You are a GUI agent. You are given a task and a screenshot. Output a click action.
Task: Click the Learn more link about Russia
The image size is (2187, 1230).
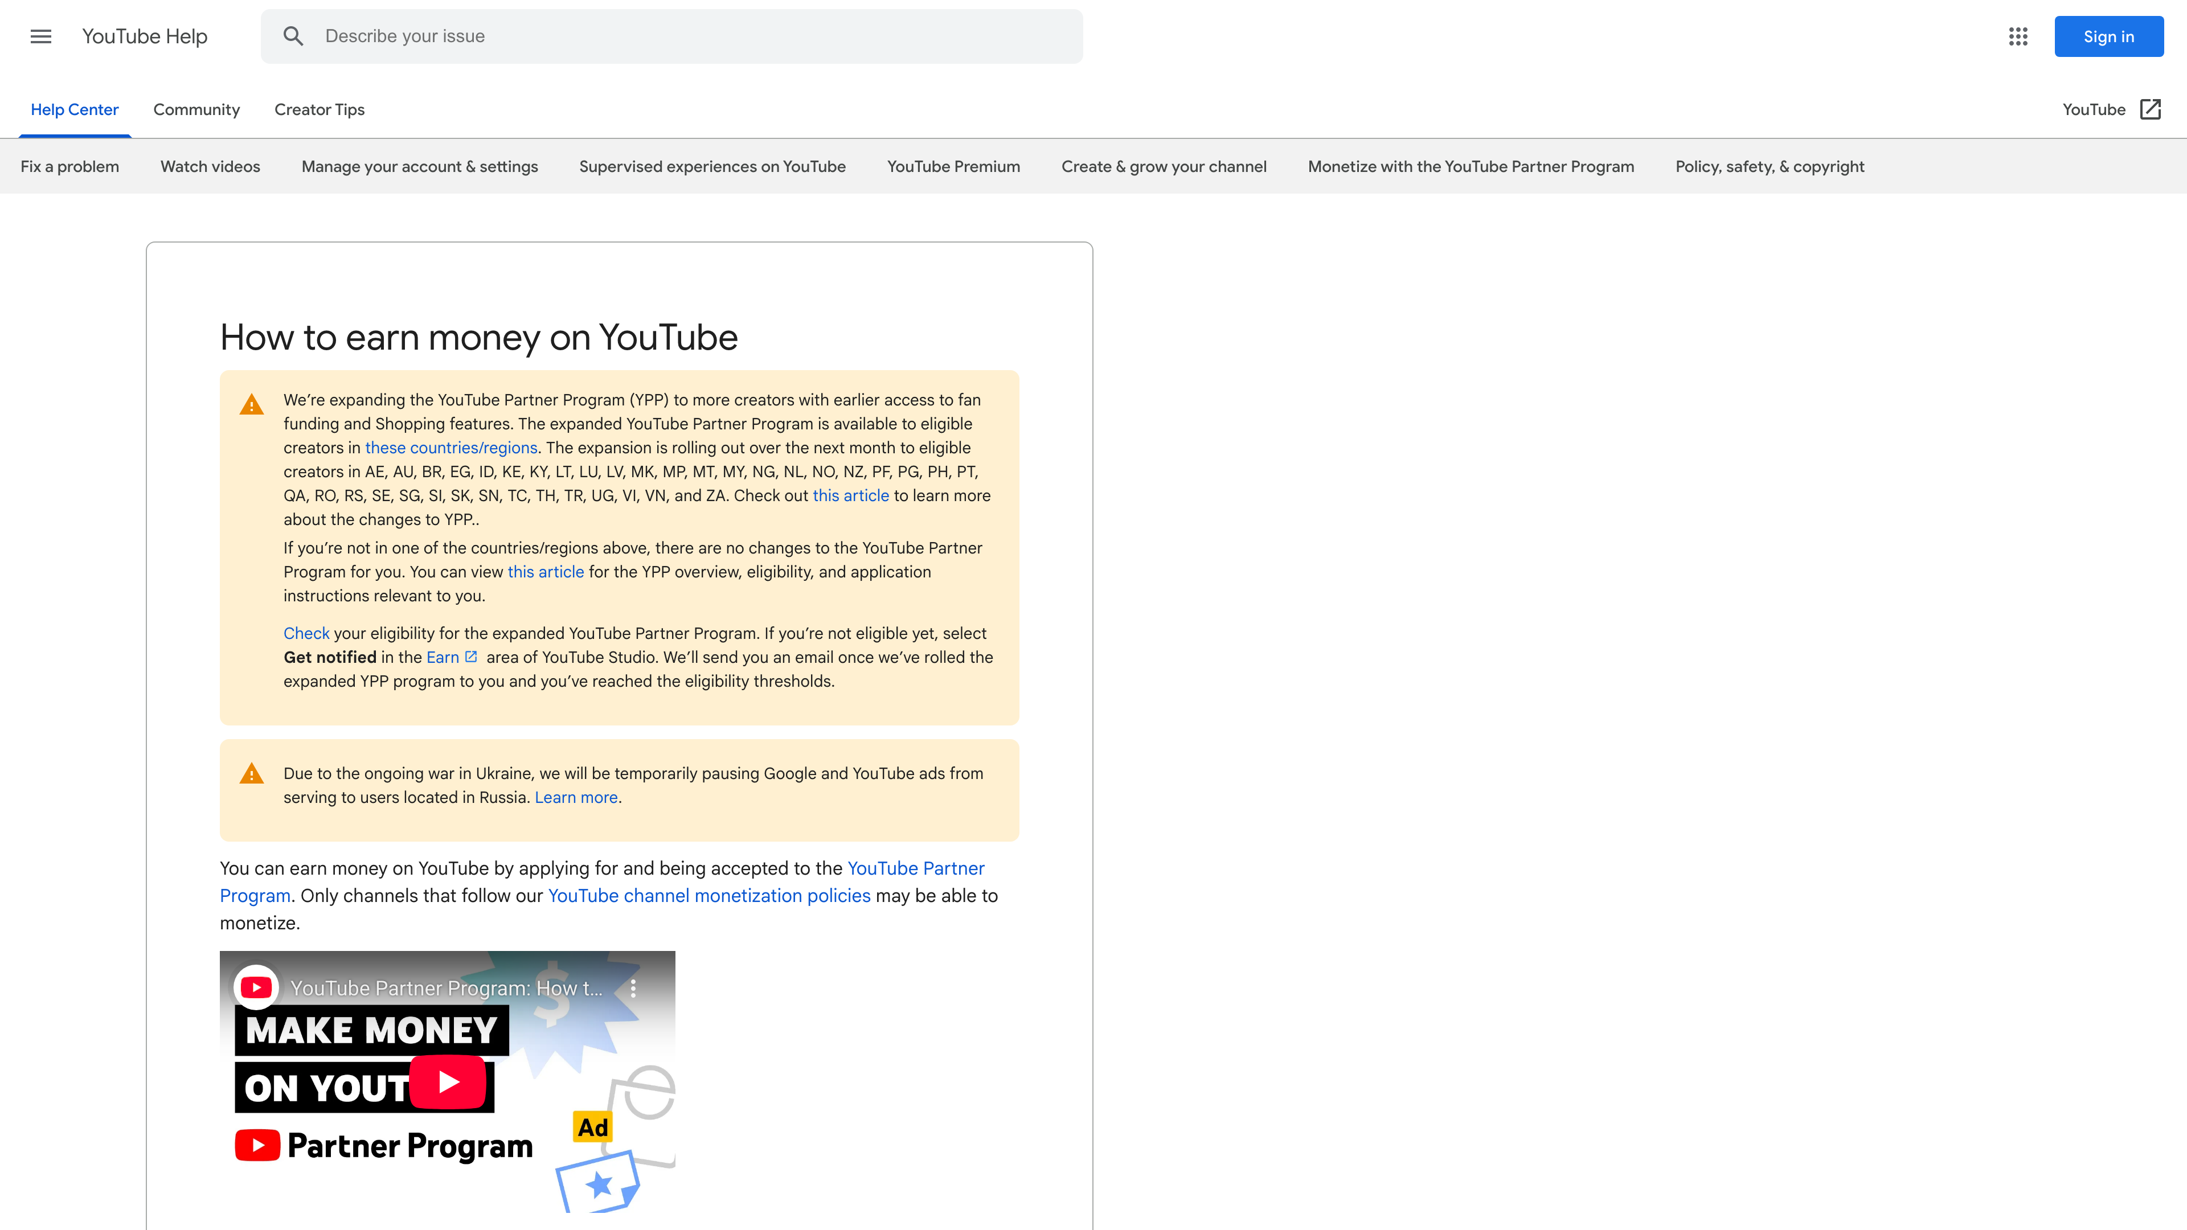pyautogui.click(x=576, y=797)
